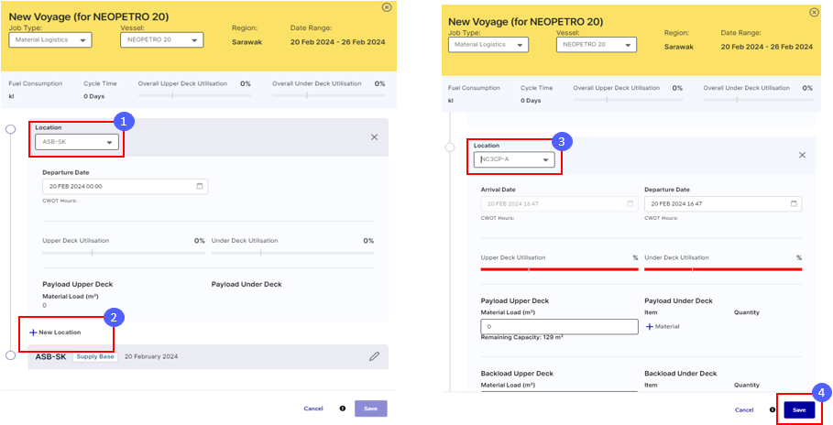
Task: Open the NC3CP-A Location dropdown
Action: 514,159
